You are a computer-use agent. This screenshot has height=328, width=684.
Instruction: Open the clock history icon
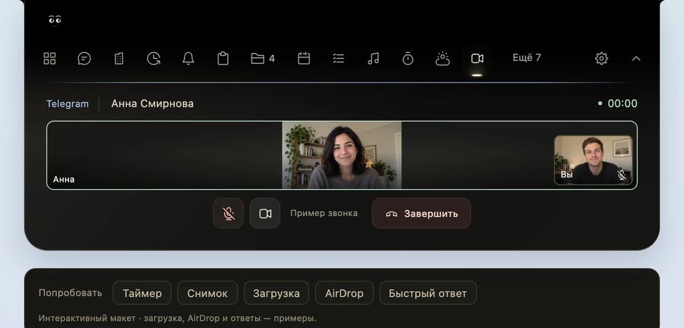[x=154, y=58]
